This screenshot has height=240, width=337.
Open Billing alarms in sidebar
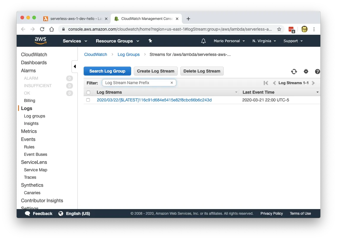[29, 101]
